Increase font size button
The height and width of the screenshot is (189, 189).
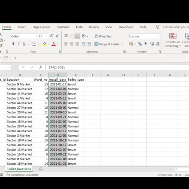point(52,36)
